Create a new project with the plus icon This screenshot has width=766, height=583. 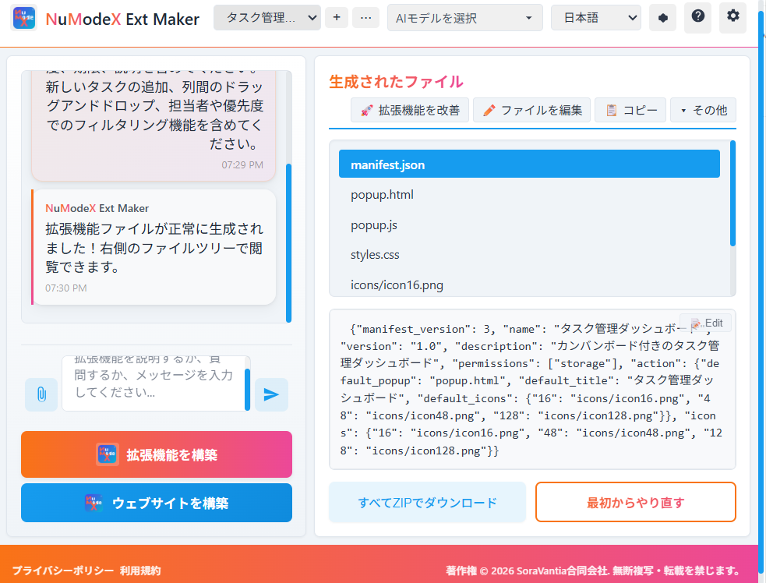click(336, 17)
